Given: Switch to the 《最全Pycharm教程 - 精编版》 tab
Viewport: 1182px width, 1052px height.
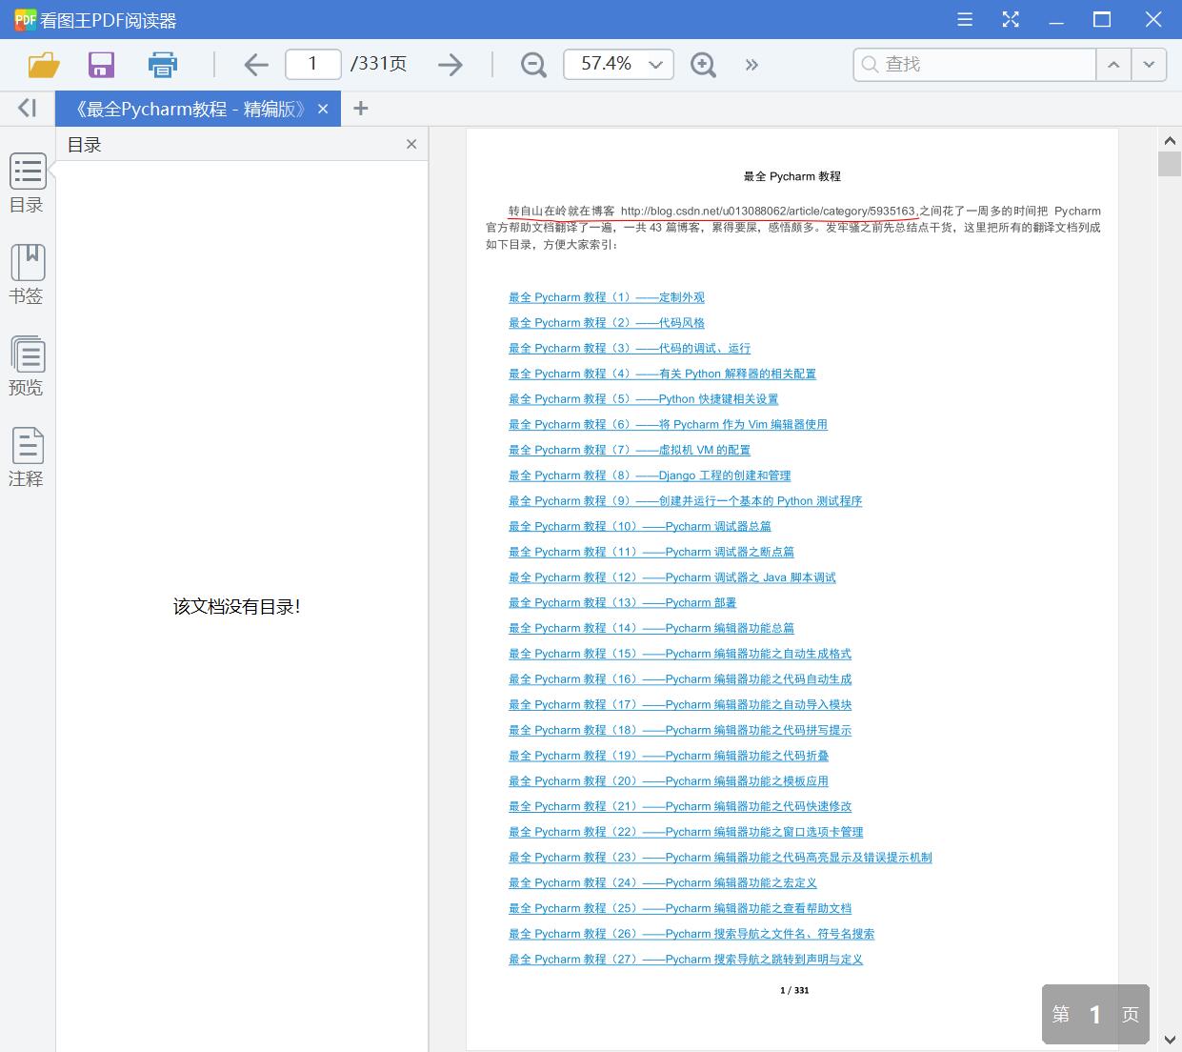Looking at the screenshot, I should click(190, 110).
